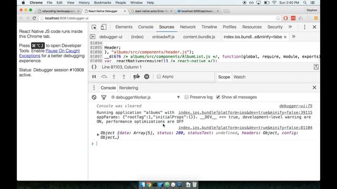Toggle the console filter icon

coord(104,97)
